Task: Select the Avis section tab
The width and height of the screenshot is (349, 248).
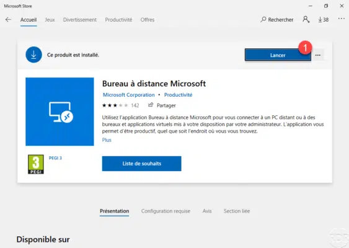Action: tap(207, 211)
